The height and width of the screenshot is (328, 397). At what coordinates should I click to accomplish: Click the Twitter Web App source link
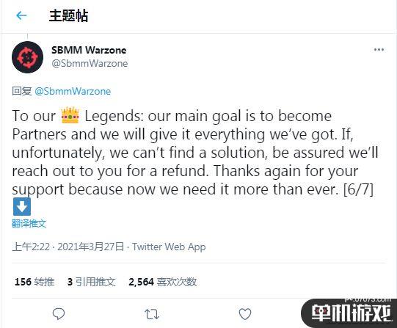tap(169, 247)
